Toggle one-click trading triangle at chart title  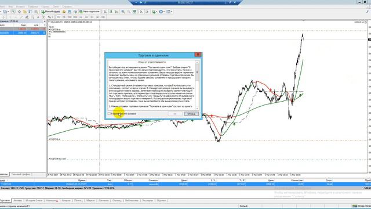pyautogui.click(x=49, y=22)
